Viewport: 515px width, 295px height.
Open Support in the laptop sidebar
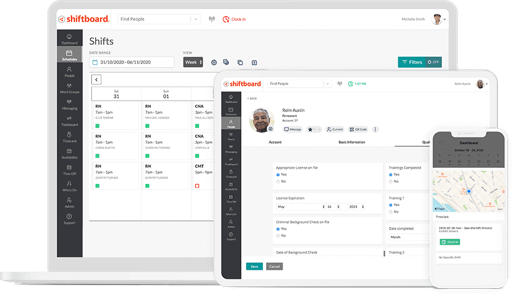[69, 219]
